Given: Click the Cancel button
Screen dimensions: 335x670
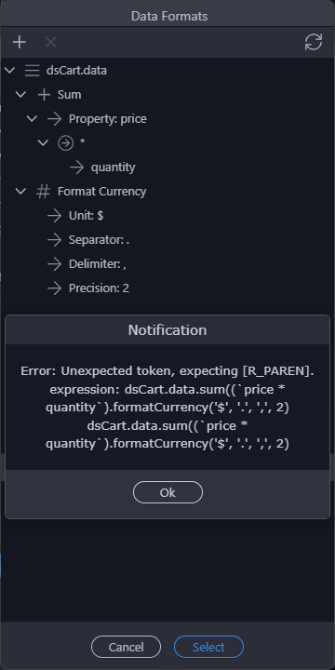Looking at the screenshot, I should click(126, 647).
